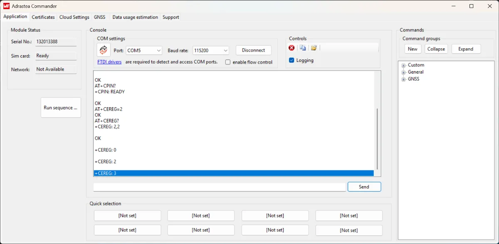Click the copy console output icon

pos(303,48)
